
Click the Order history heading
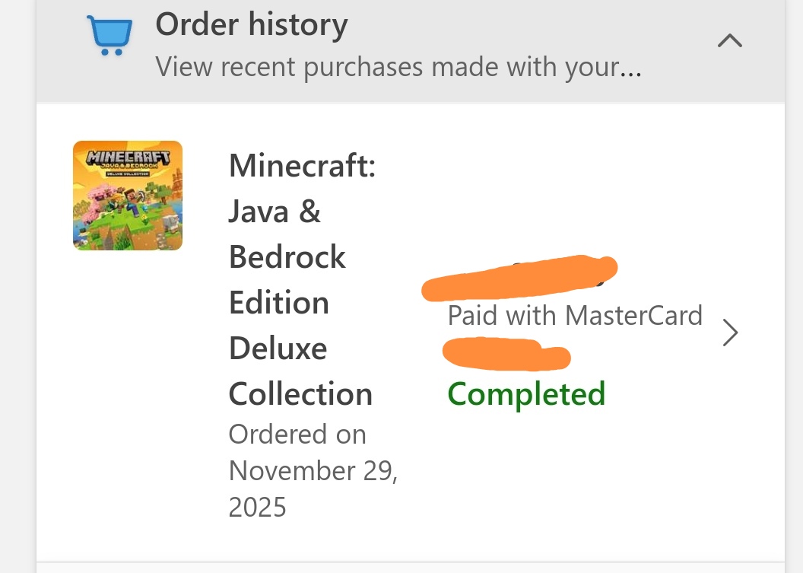pos(252,24)
